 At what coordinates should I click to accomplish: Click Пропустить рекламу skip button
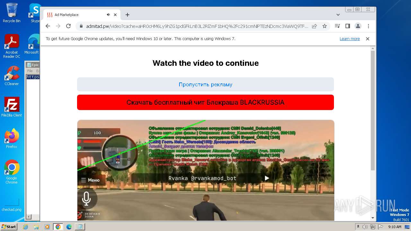click(205, 84)
